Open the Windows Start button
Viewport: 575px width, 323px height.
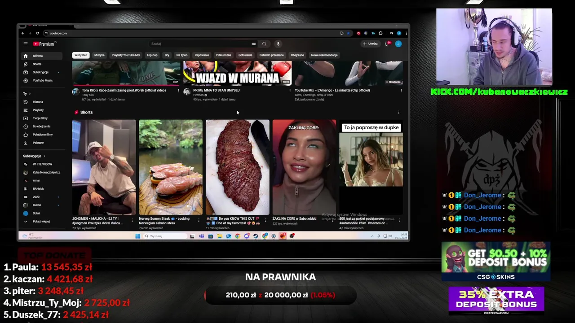[138, 236]
